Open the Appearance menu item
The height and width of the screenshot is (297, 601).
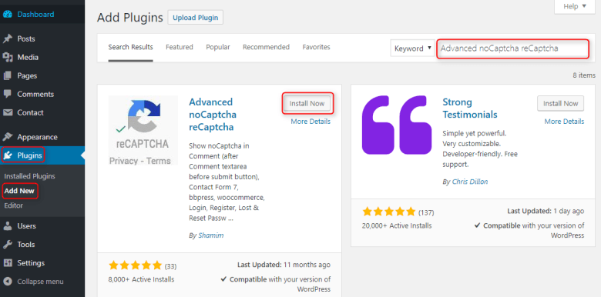tap(37, 137)
